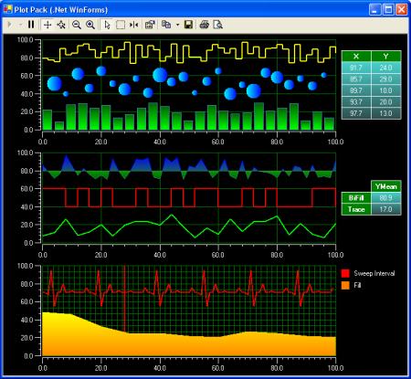Click the orange Fill legend swatch
Screen dimensions: 411x379
(x=345, y=285)
